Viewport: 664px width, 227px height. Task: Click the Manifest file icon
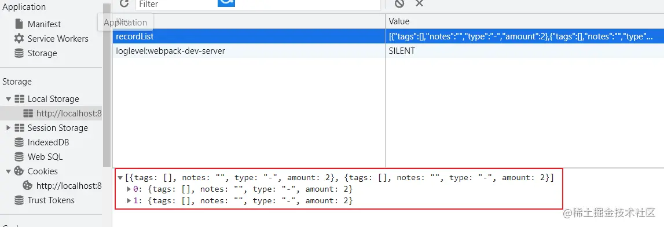19,24
